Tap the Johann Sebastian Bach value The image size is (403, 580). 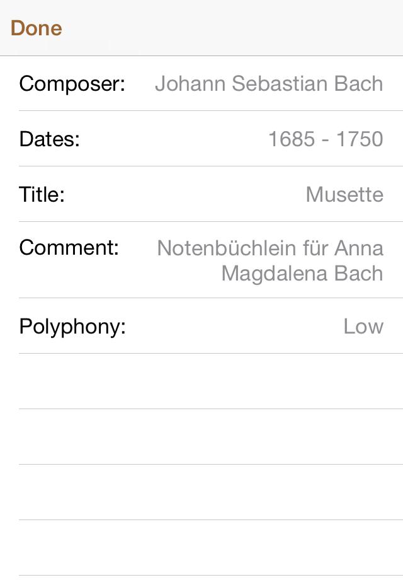269,84
